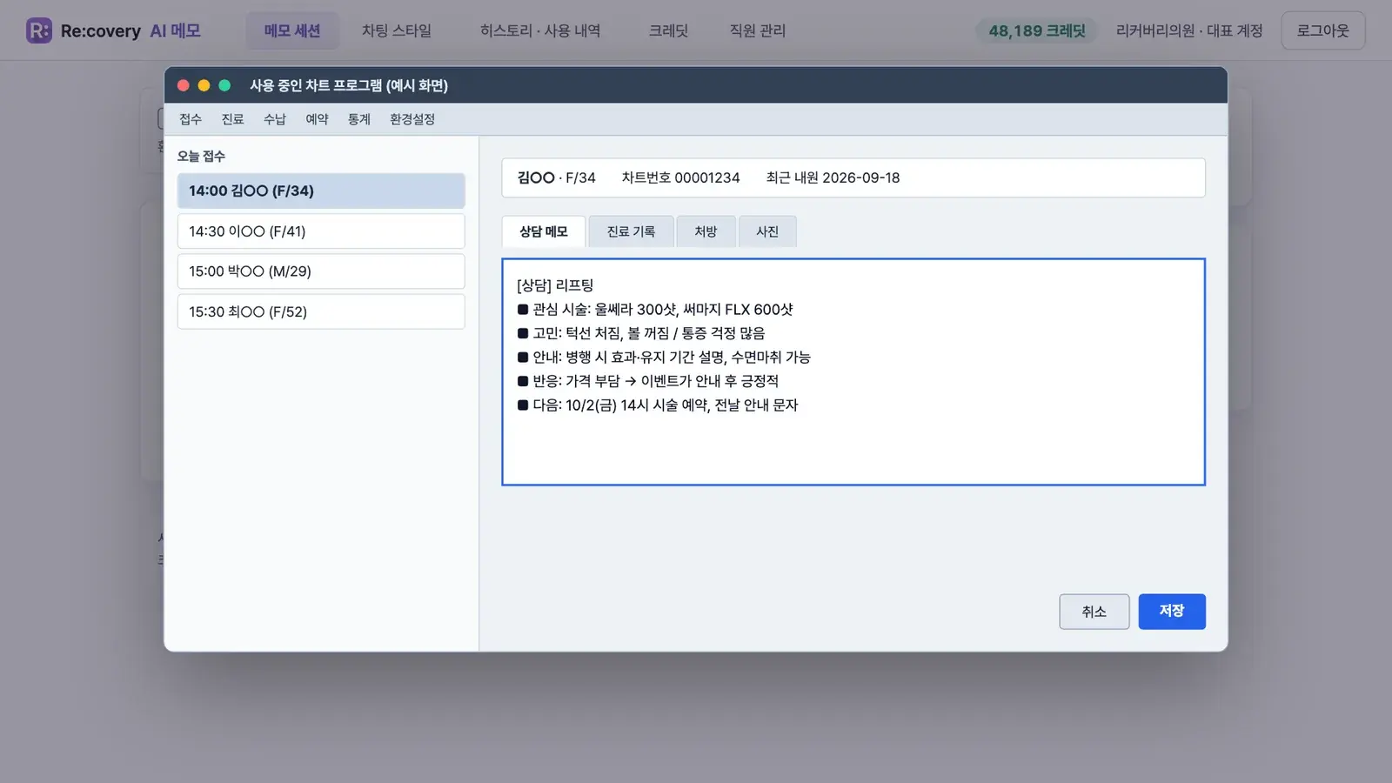Click the green maximize window dot
This screenshot has height=783, width=1392.
[224, 85]
